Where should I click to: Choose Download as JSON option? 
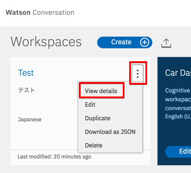click(x=110, y=132)
